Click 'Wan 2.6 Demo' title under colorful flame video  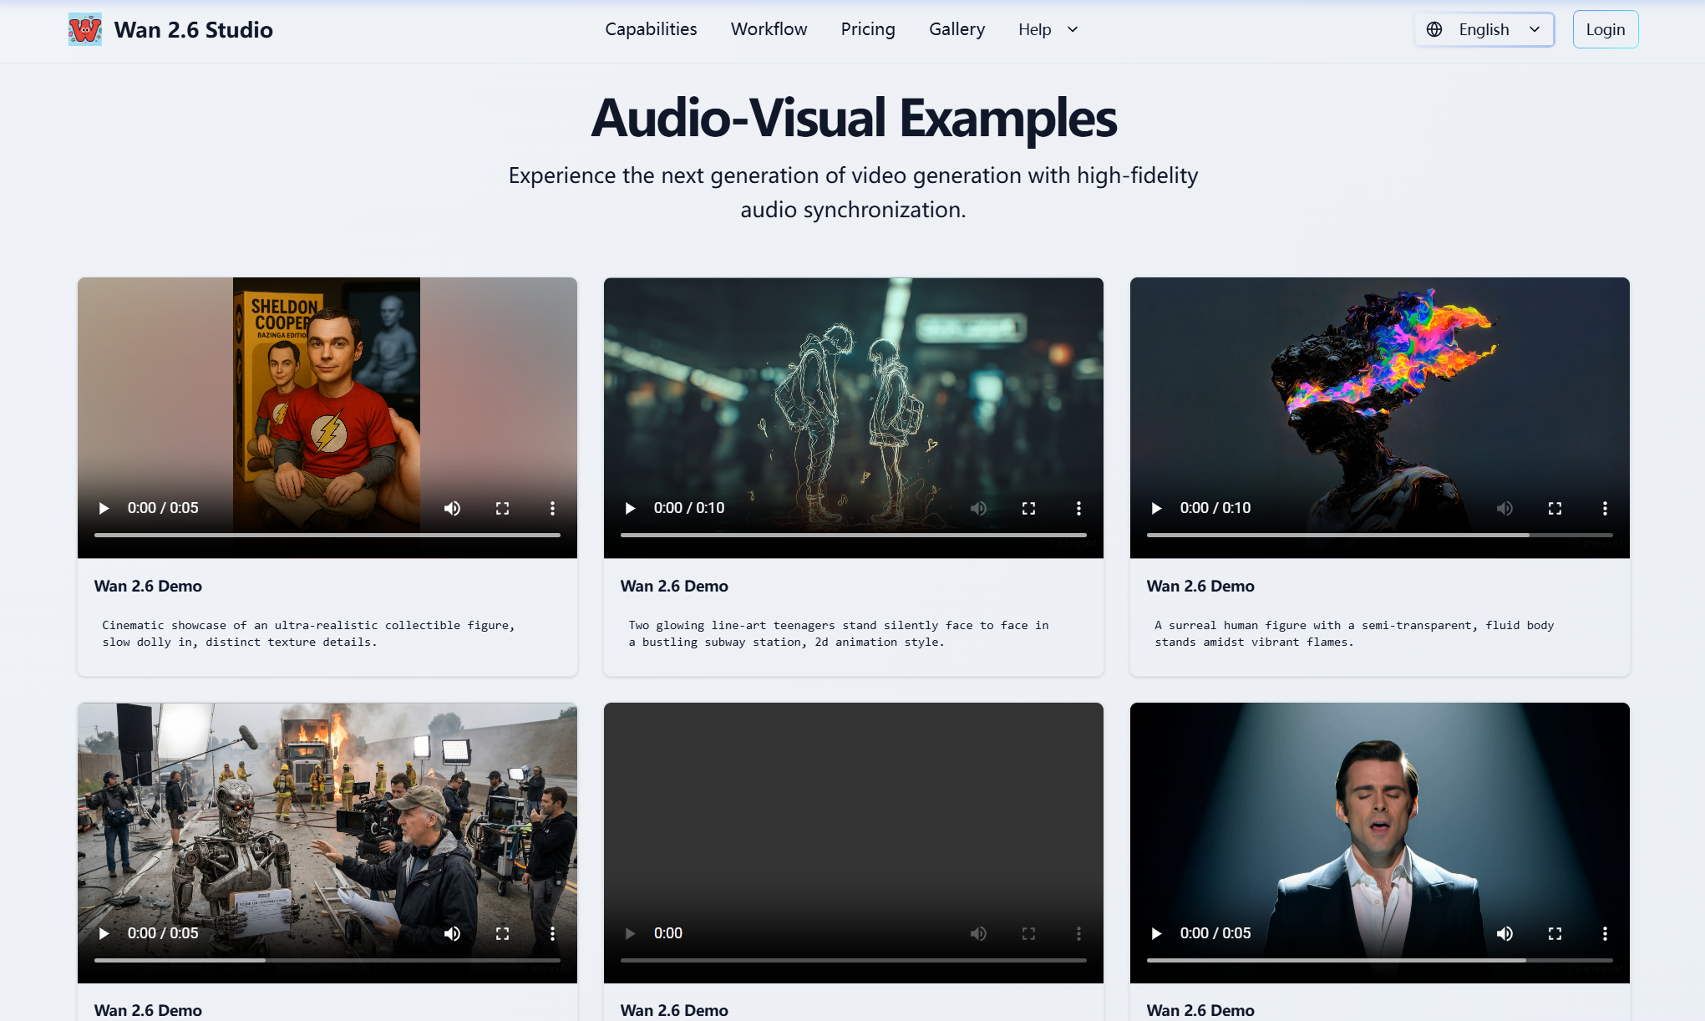pyautogui.click(x=1200, y=586)
